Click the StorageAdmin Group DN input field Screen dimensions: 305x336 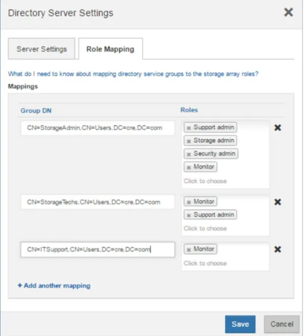coord(98,128)
